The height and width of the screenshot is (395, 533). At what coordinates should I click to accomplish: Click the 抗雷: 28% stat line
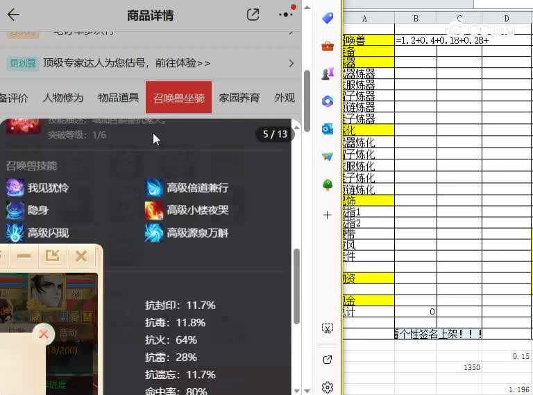click(x=171, y=358)
